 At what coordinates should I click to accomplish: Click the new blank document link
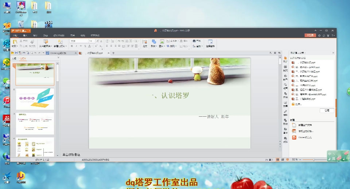tap(305, 125)
